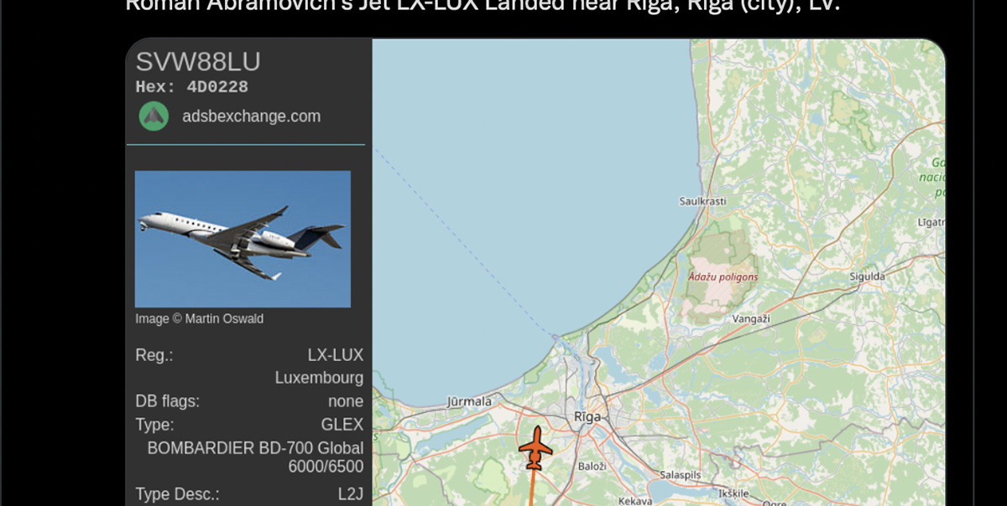1007x506 pixels.
Task: Click the Ādažu poligons area label
Action: [723, 277]
